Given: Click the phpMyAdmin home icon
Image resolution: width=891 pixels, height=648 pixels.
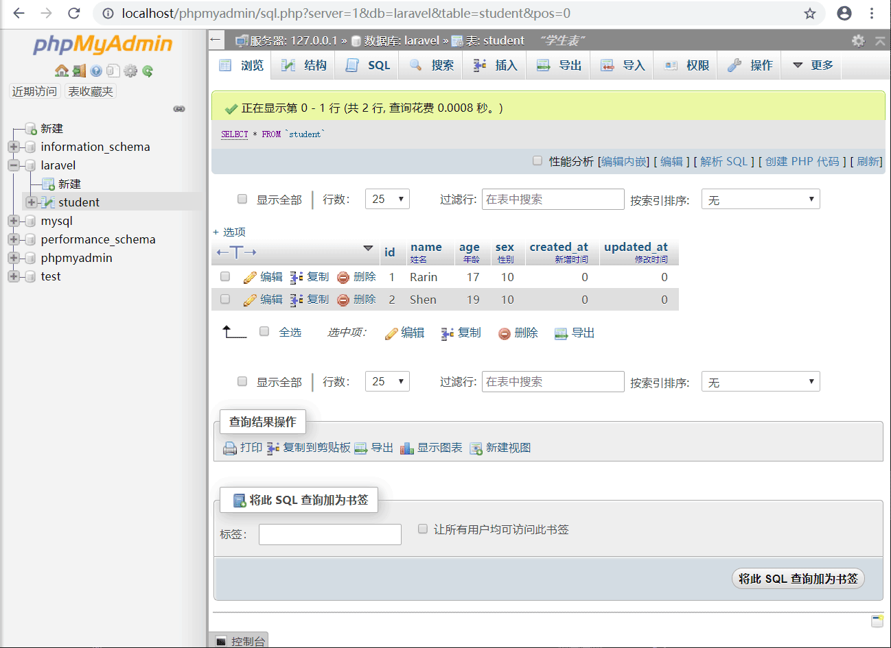Looking at the screenshot, I should coord(61,71).
